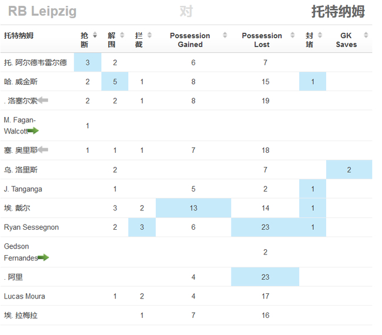Sort by GK Saves arrow
This screenshot has height=335, width=382.
click(x=366, y=35)
